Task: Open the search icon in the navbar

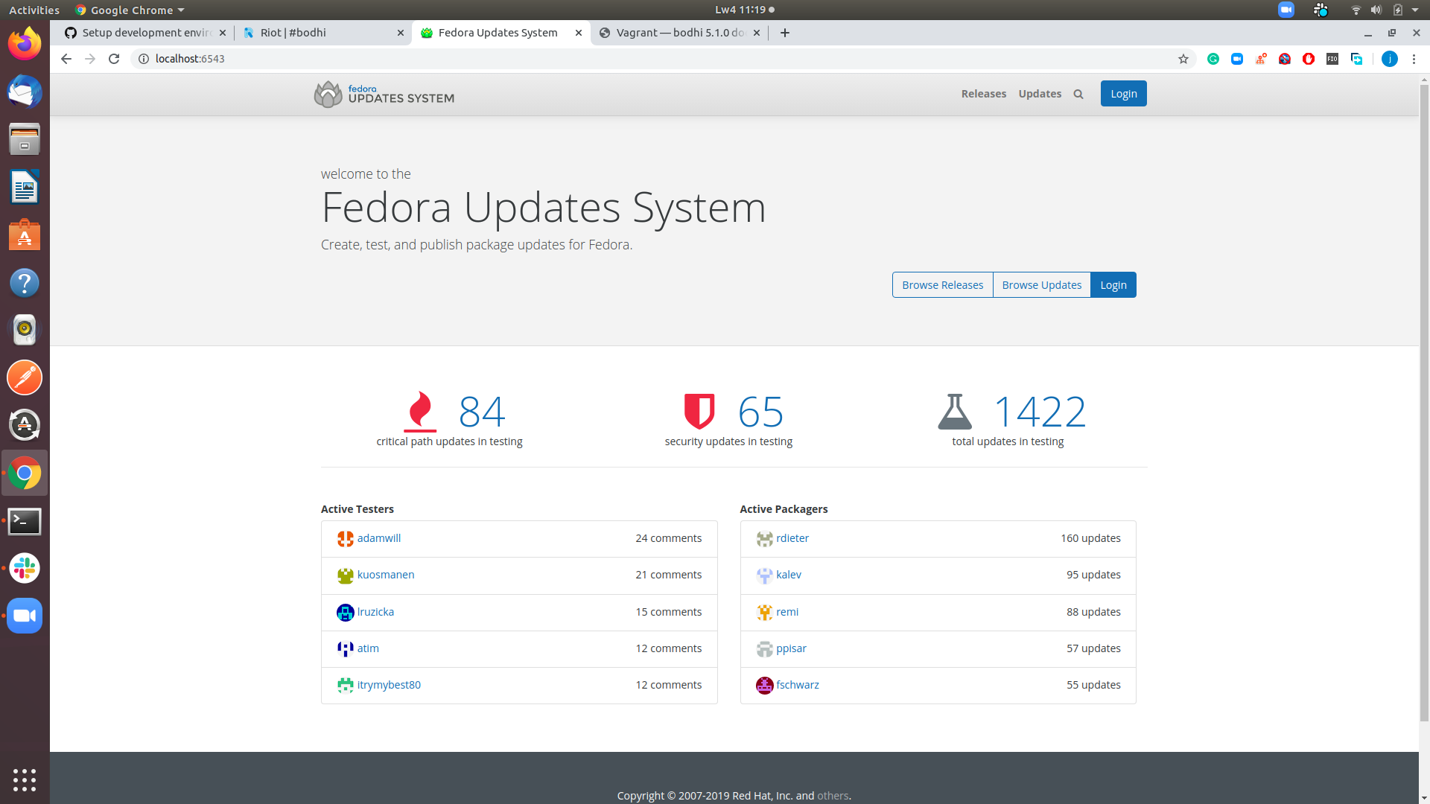Action: 1078,94
